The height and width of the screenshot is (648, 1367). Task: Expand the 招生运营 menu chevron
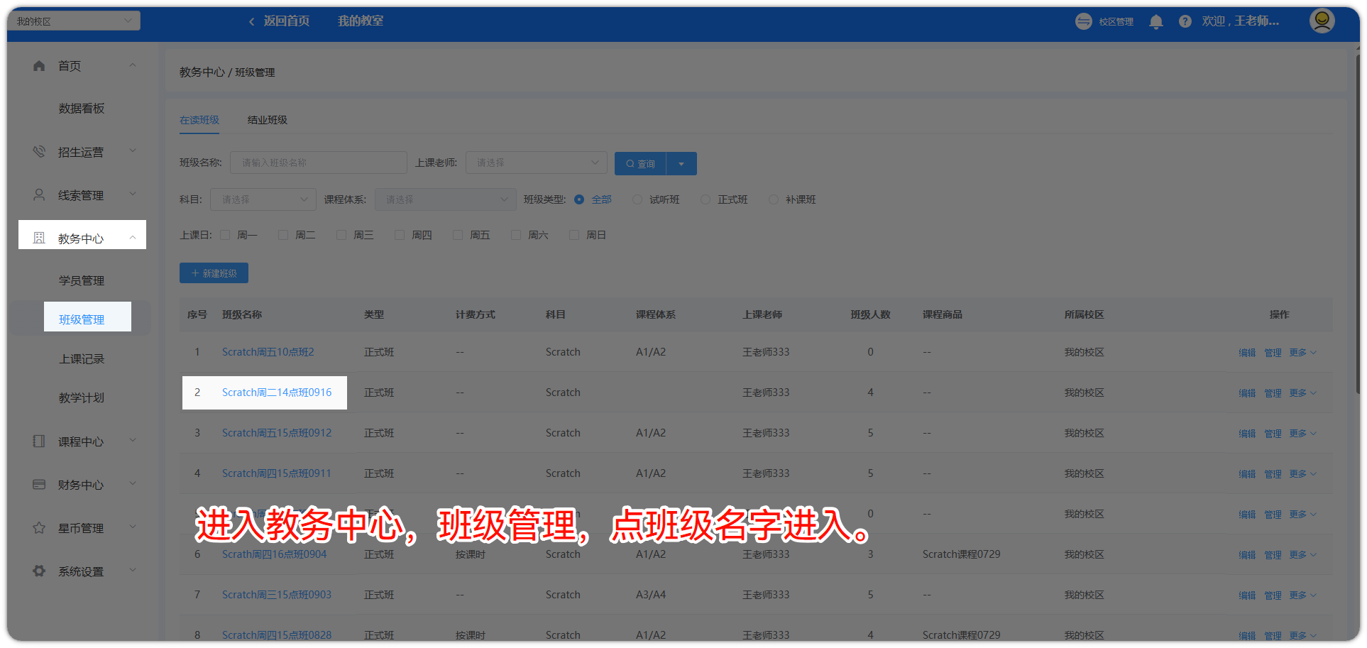point(133,151)
